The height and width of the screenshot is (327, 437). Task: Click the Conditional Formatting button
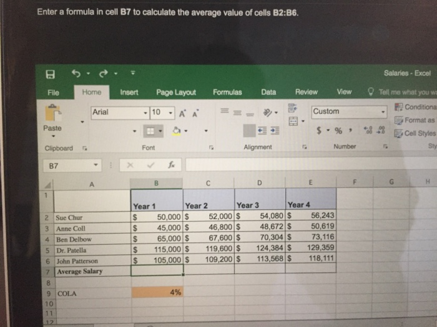tap(415, 107)
